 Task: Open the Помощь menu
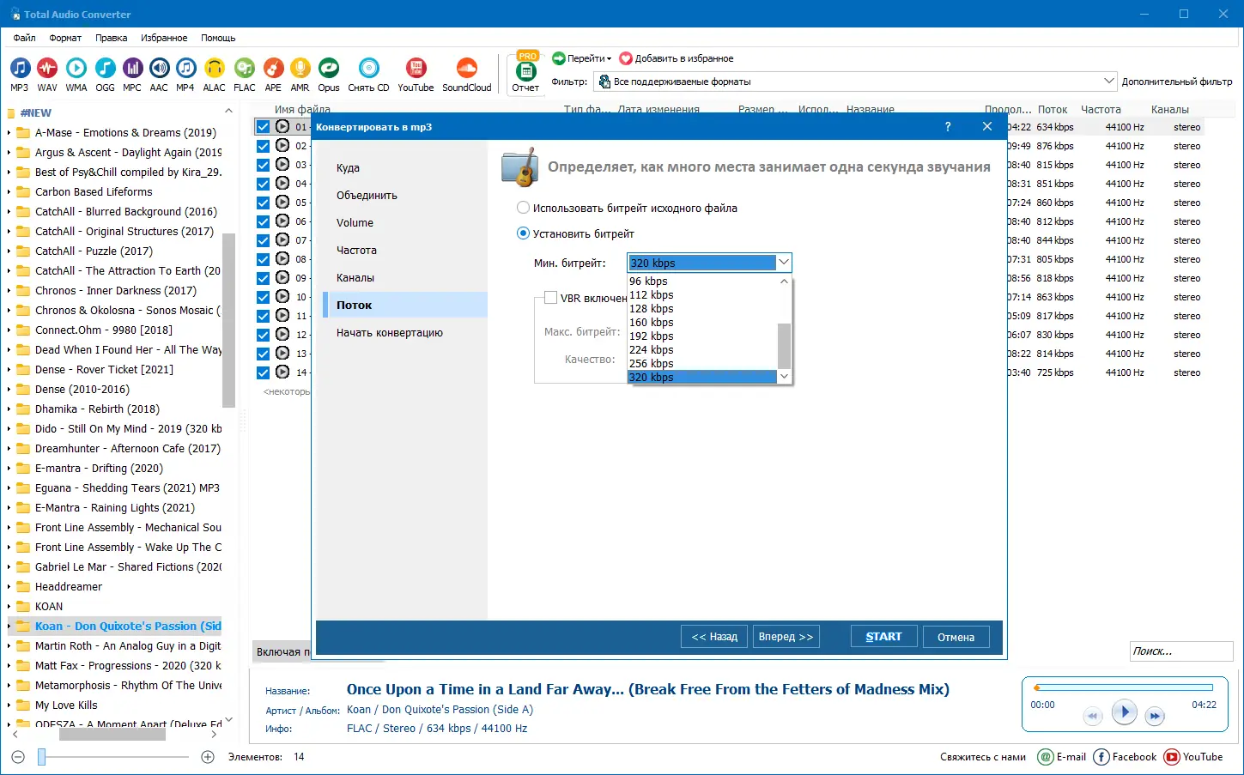pos(218,38)
